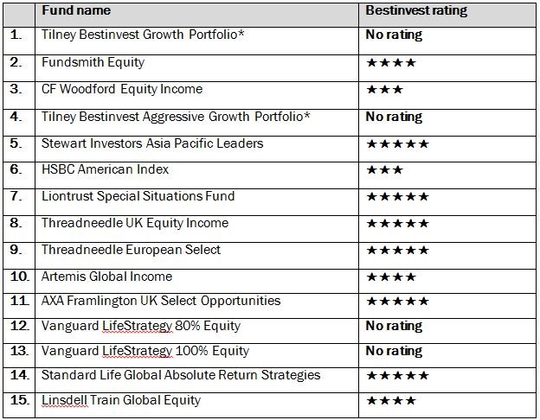Click Artemis Global Income fund name
Viewport: 540px width, 420px height.
click(x=106, y=277)
